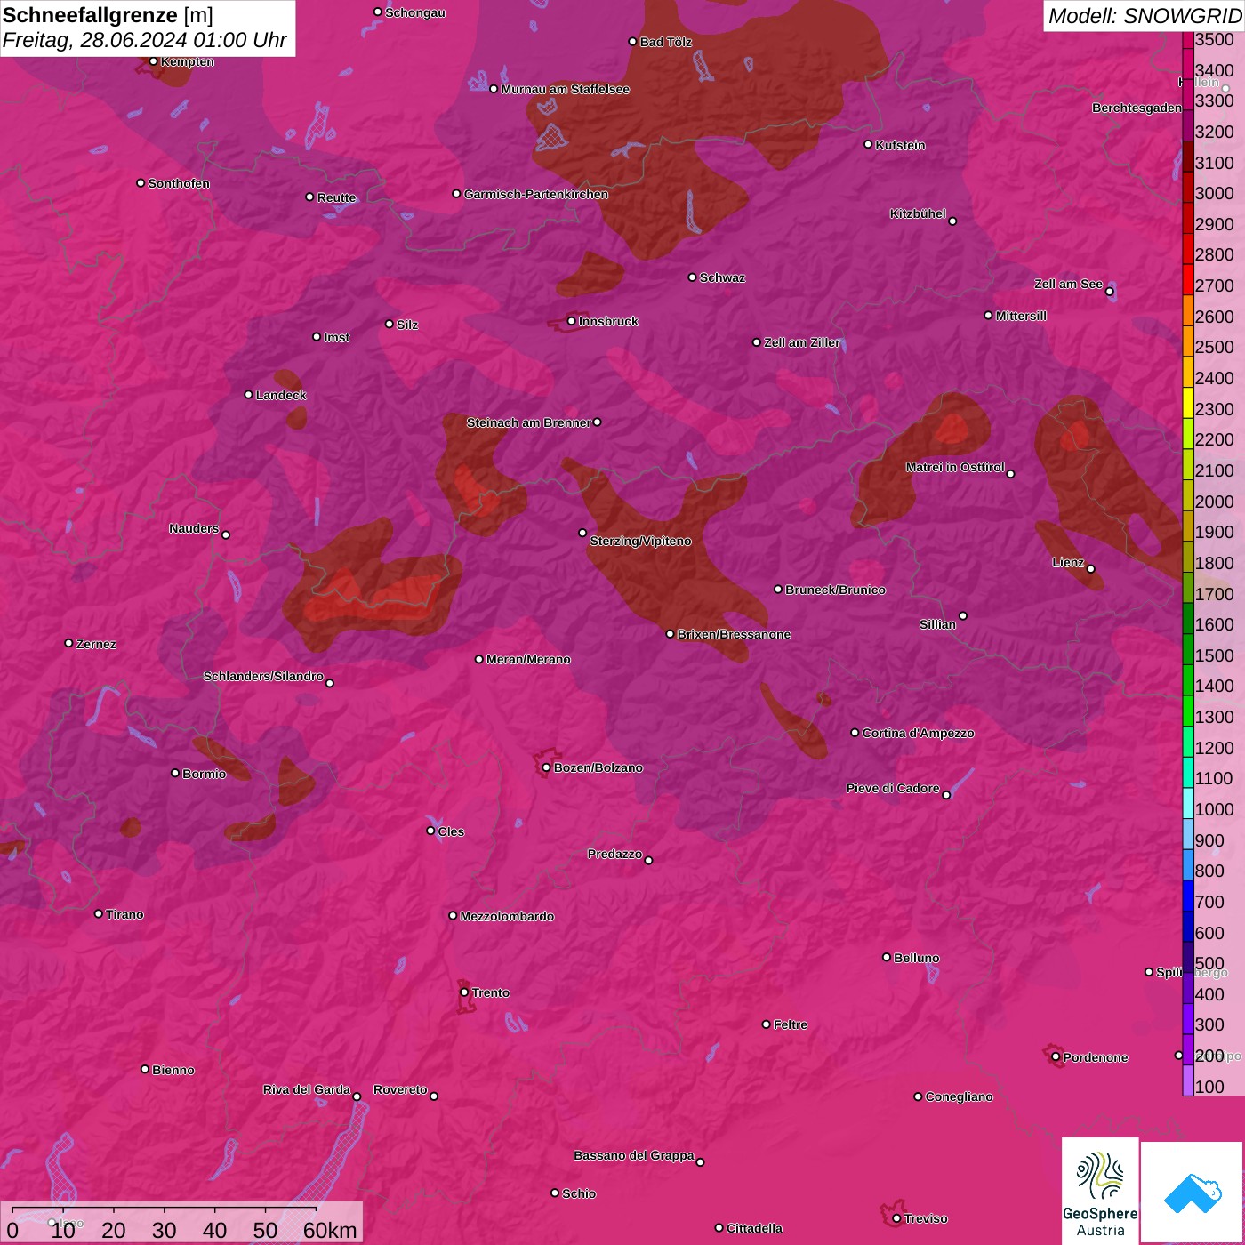Click the Schongau marker dot
Viewport: 1245px width, 1245px height.
coord(378,12)
